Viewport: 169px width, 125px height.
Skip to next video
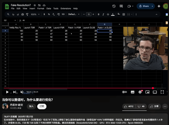click(14, 92)
